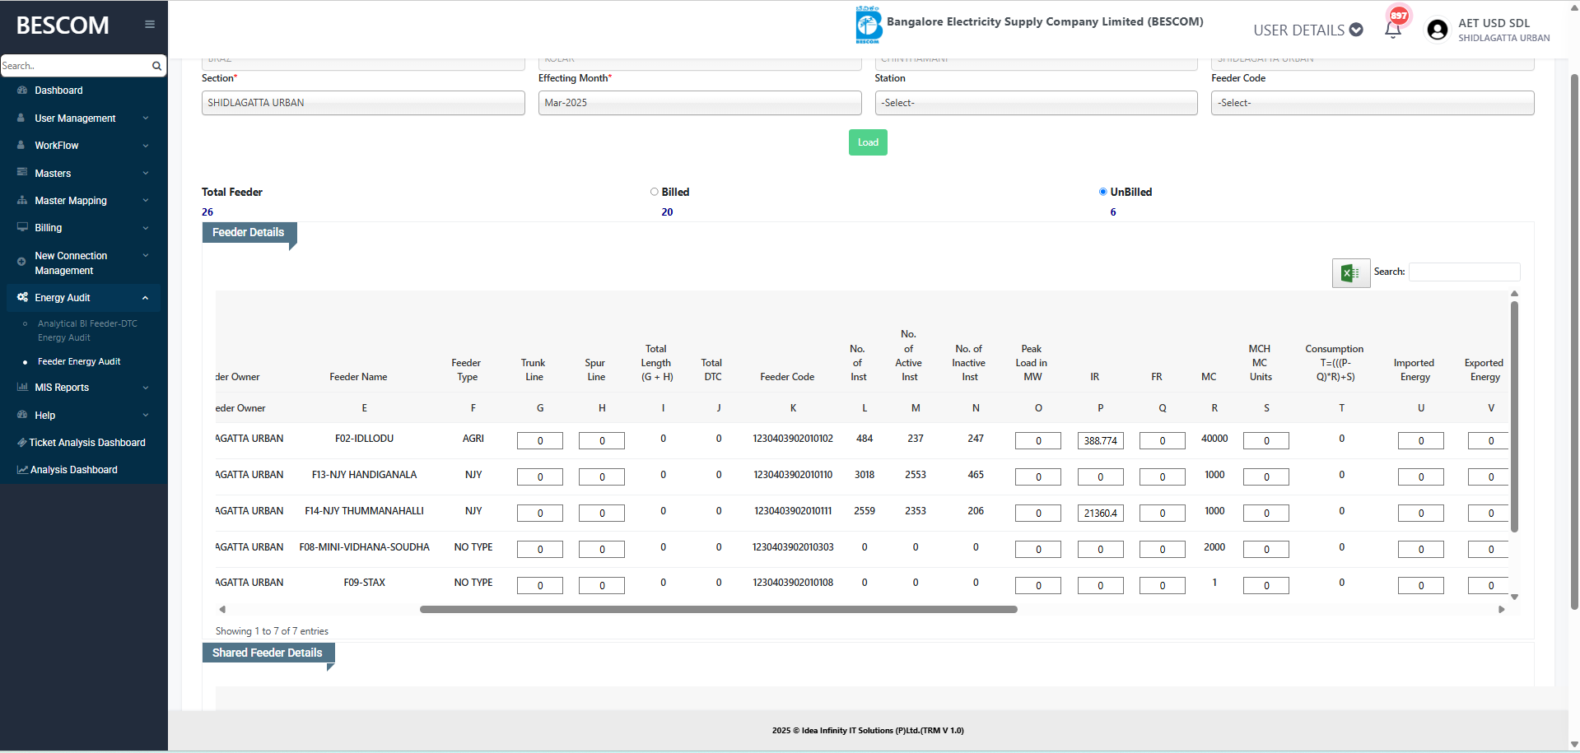Click the table scroll down arrow
The height and width of the screenshot is (753, 1580).
1514,597
